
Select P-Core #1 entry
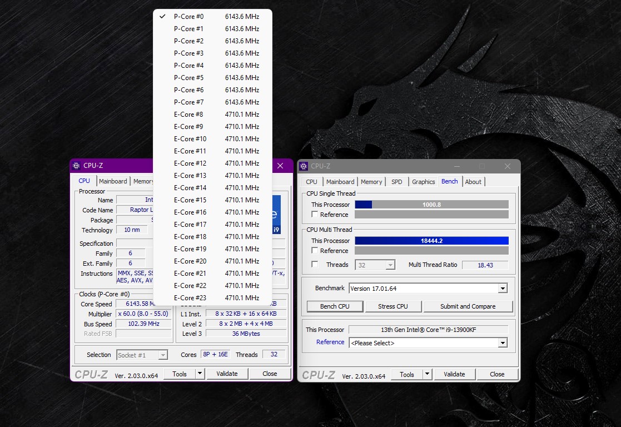[213, 29]
